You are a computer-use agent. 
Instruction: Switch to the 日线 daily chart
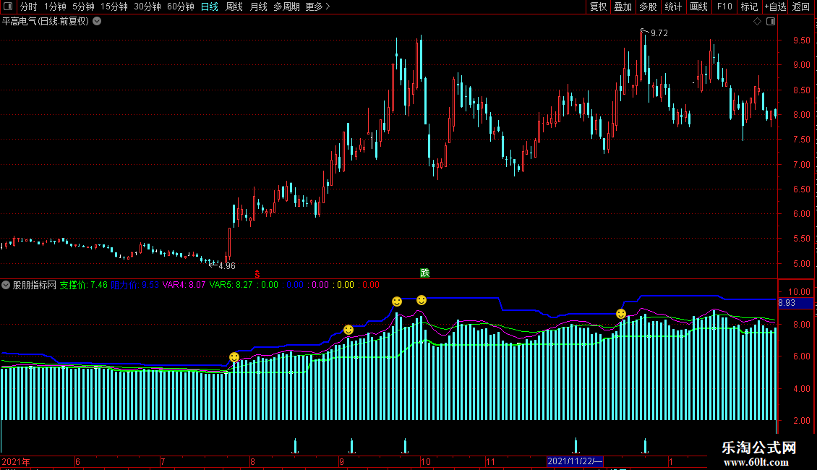[210, 7]
